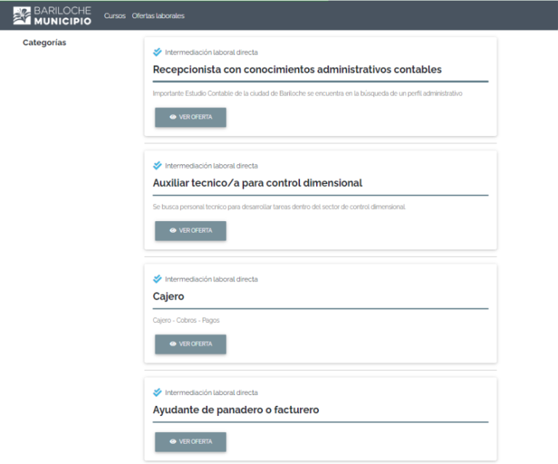Open VER OFERTA for Ayudante de panadero

click(190, 441)
